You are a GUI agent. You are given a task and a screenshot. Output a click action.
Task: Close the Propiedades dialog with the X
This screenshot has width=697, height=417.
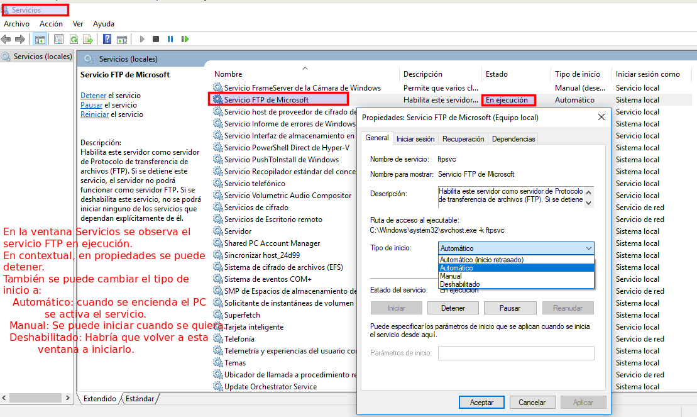click(601, 117)
